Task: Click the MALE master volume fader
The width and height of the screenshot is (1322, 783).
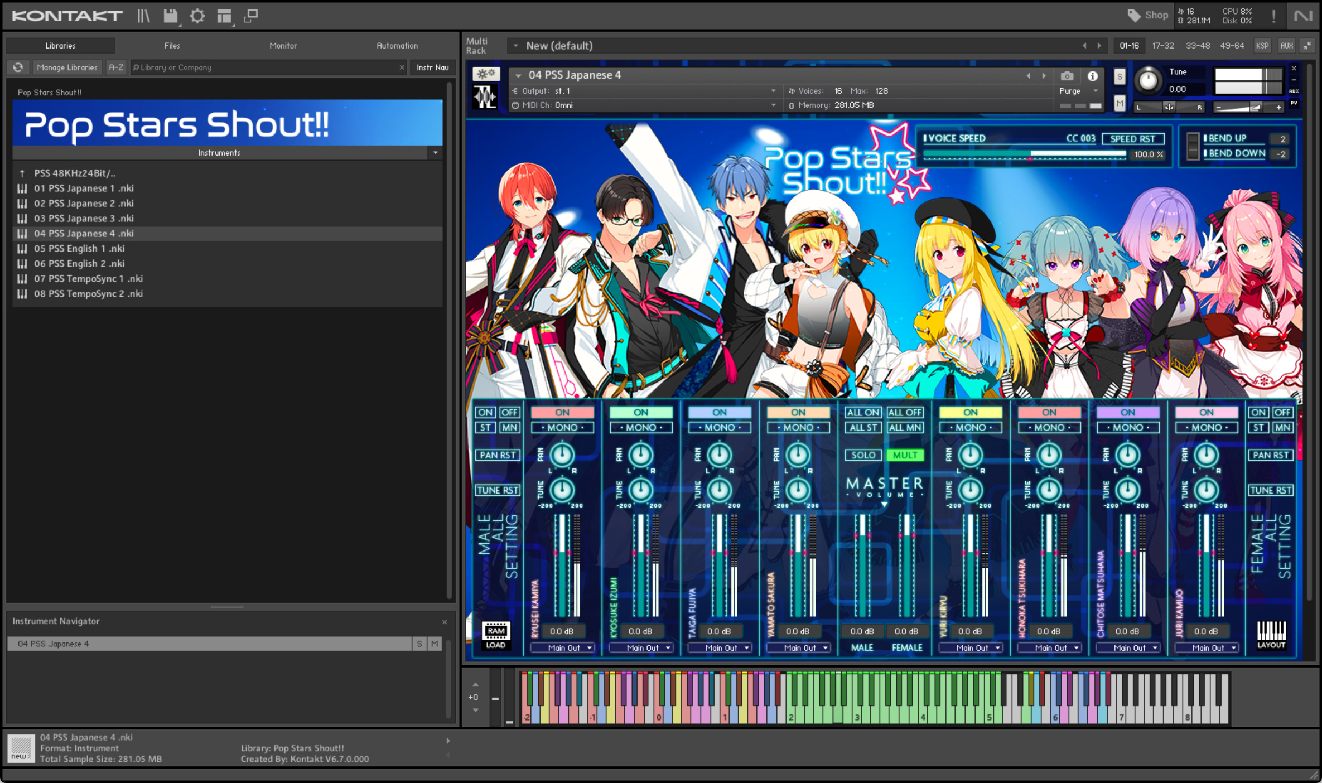Action: [x=862, y=564]
